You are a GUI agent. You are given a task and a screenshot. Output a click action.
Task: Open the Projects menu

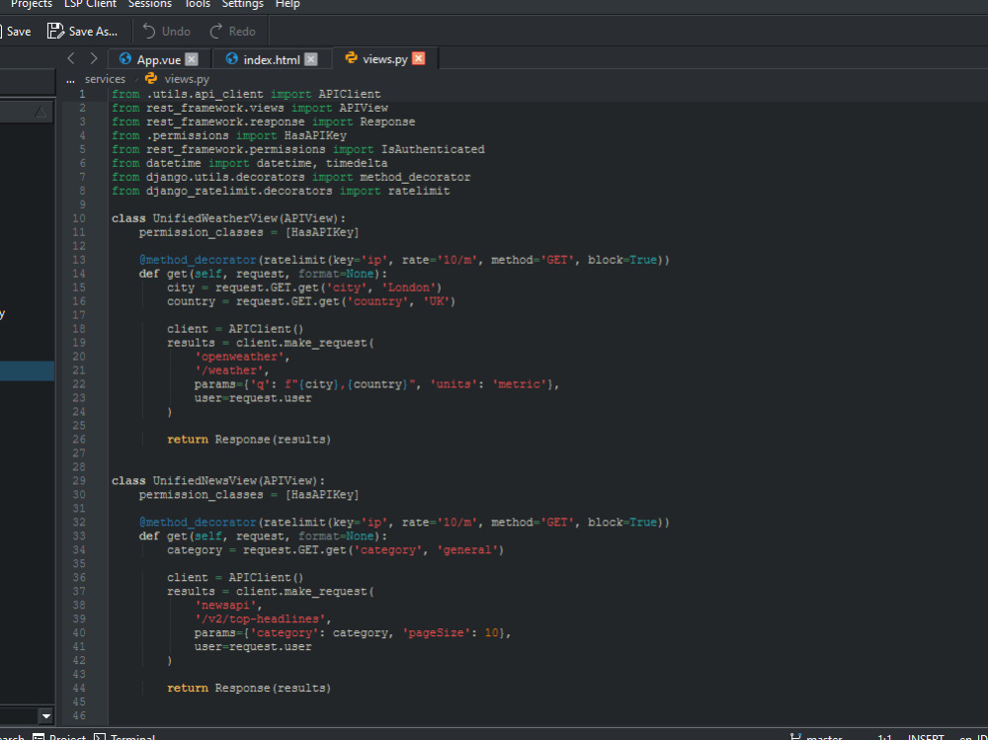32,4
